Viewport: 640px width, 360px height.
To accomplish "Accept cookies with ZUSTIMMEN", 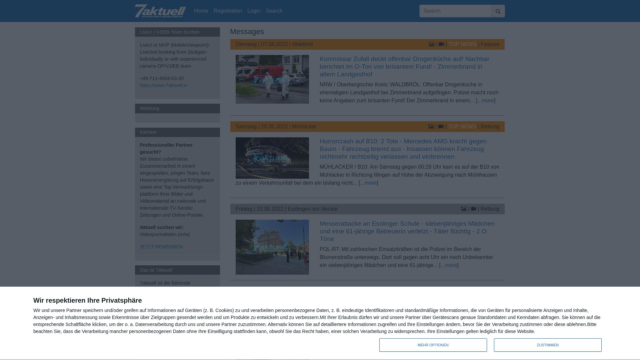I will tap(548, 345).
